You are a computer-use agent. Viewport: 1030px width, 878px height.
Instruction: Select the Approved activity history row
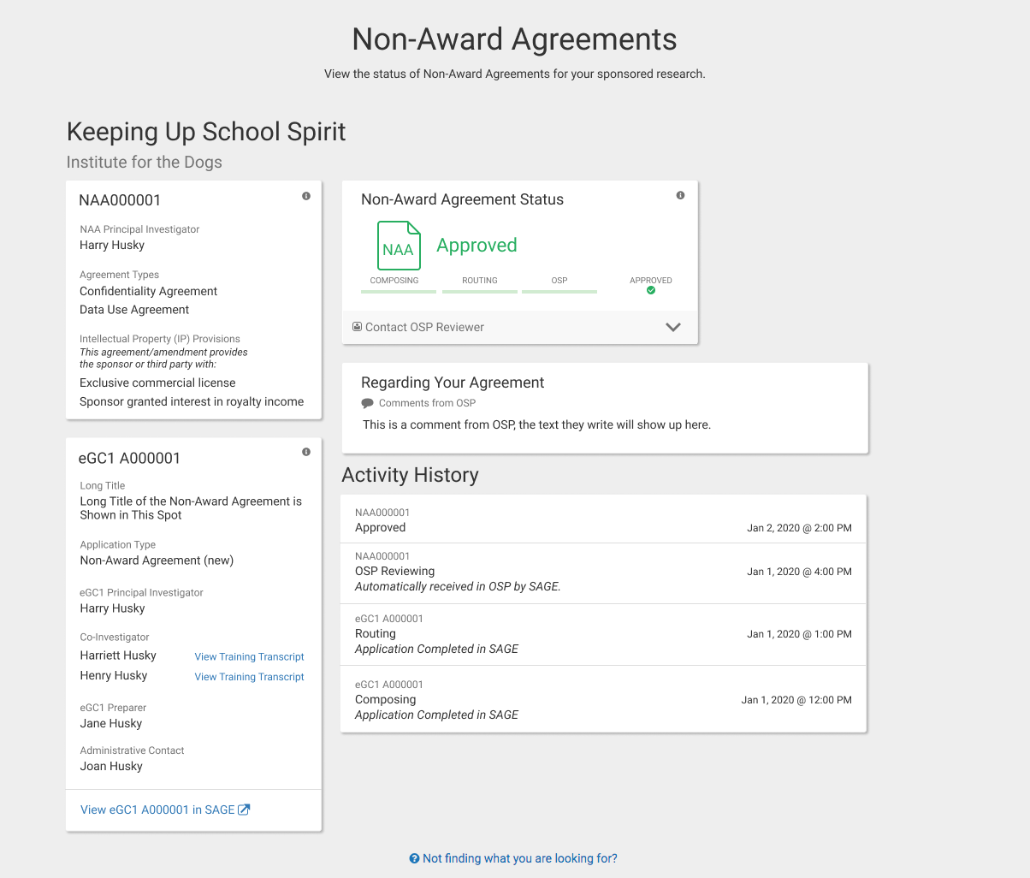click(604, 520)
